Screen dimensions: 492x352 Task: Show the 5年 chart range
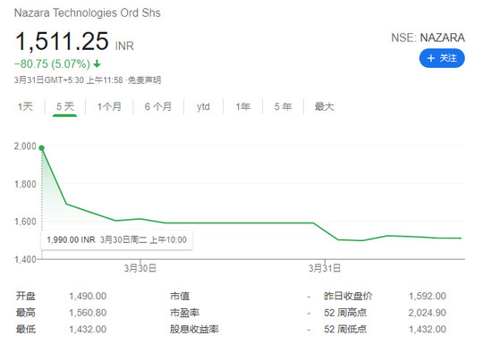coord(283,106)
